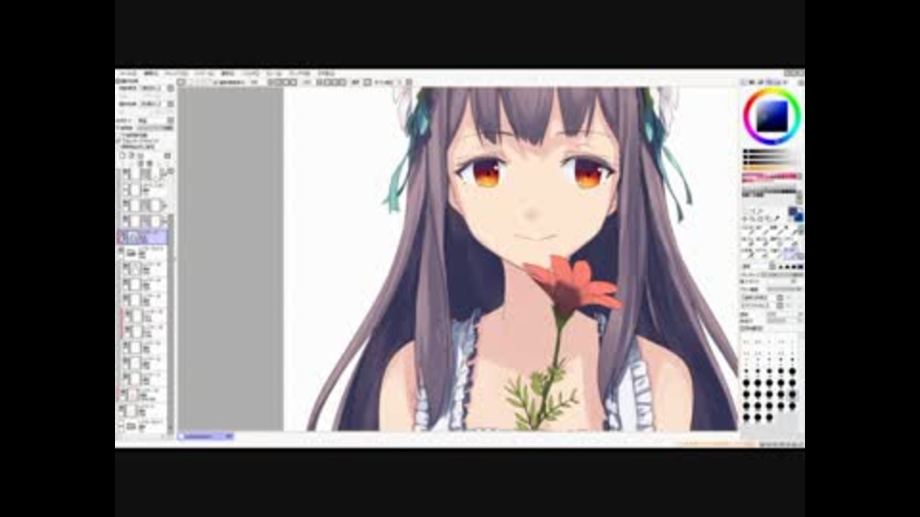Toggle the Selection Source checkbox
The image size is (920, 517).
[120, 146]
